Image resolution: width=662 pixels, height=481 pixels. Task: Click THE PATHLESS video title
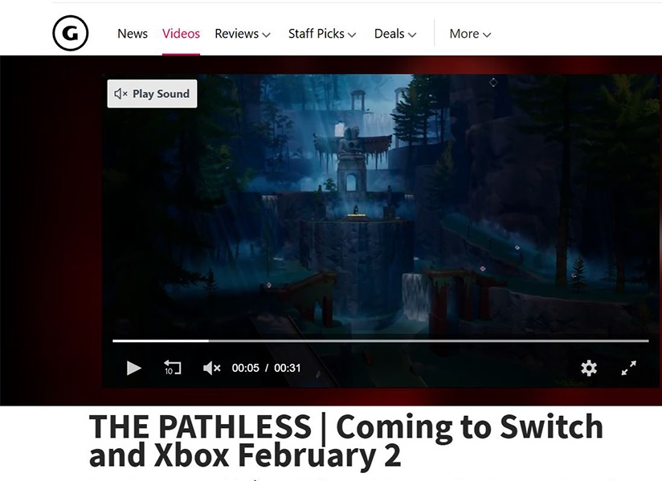click(x=345, y=440)
